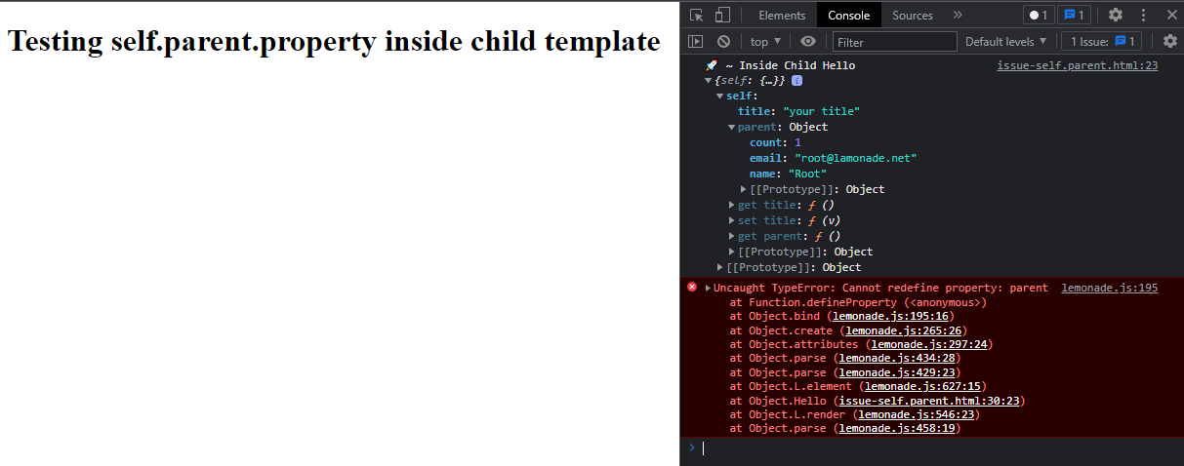Show more DevTools tabs with chevrons
1184x466 pixels.
point(958,15)
